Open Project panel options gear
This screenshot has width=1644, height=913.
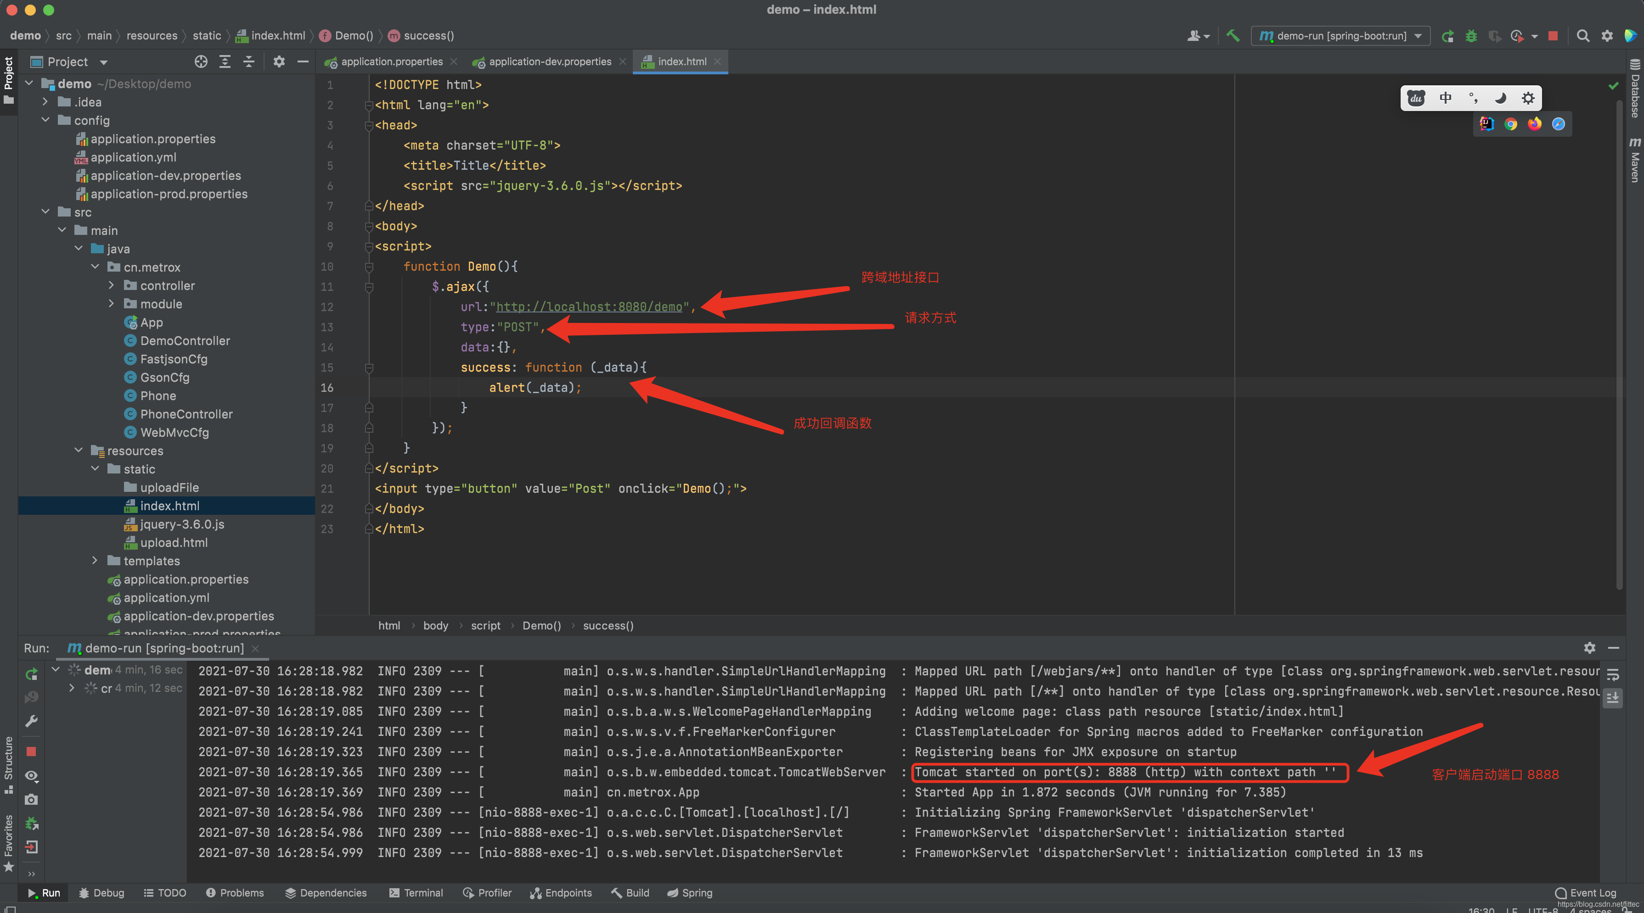279,61
